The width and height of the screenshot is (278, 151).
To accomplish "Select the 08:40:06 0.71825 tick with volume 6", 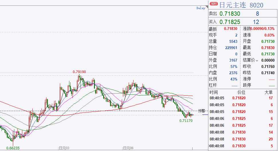I will click(241, 118).
